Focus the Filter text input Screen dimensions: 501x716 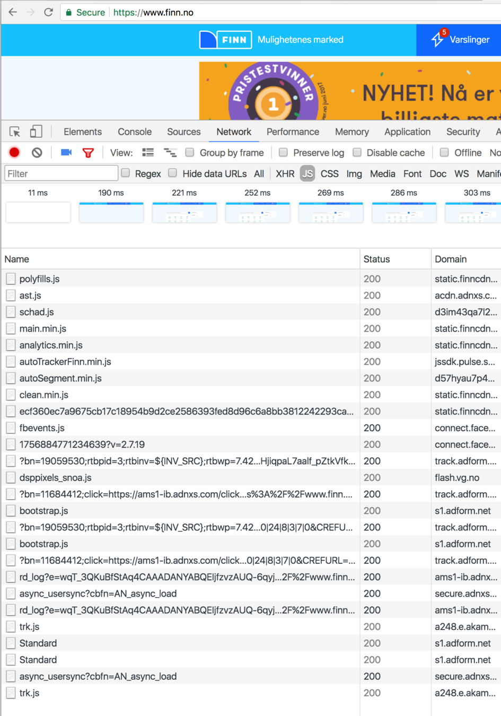[x=61, y=173]
